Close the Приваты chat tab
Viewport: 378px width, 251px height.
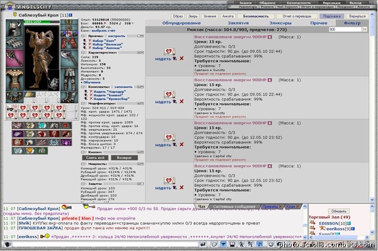280,206
